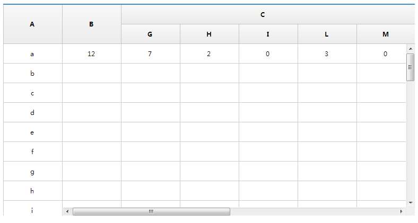
Task: Click the H column header
Action: (x=209, y=34)
